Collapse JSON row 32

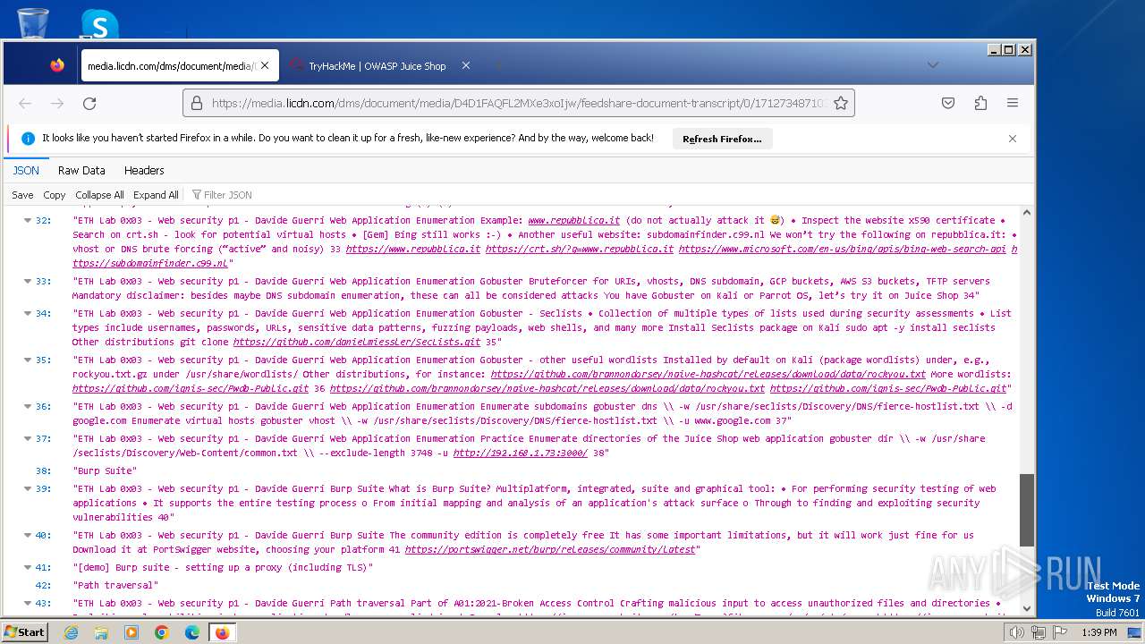click(28, 221)
